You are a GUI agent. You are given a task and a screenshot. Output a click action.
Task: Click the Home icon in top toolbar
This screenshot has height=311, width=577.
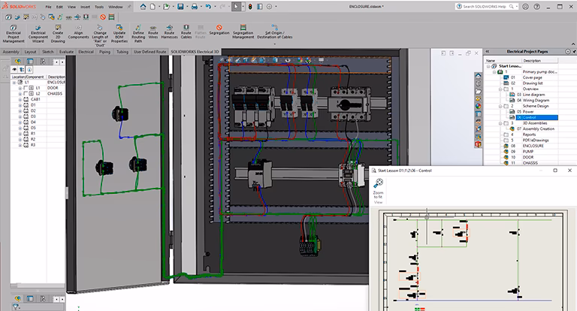[143, 7]
